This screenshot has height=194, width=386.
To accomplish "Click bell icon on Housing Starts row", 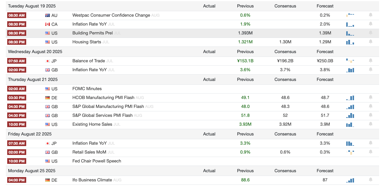I will (x=370, y=42).
